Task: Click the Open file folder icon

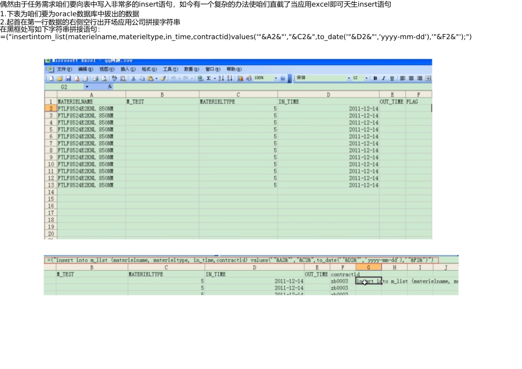Action: point(60,79)
